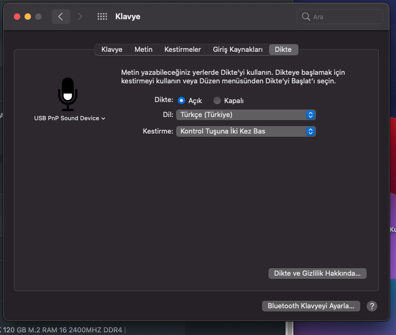Image resolution: width=396 pixels, height=335 pixels.
Task: Go back with the left chevron
Action: tap(60, 17)
